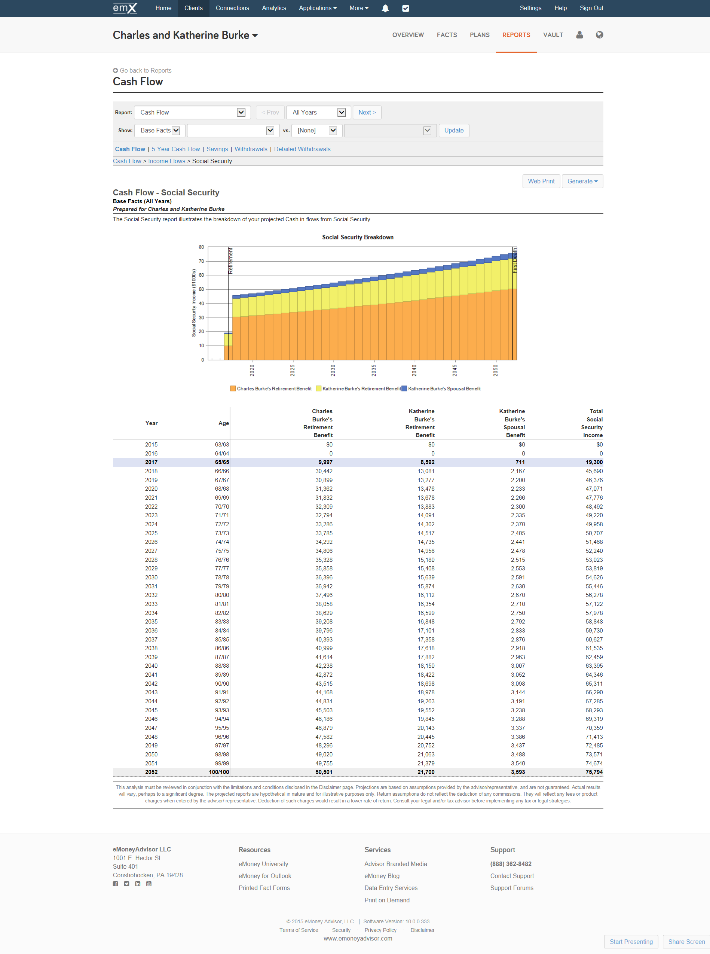Expand the Generate dropdown button
This screenshot has height=954, width=710.
[582, 182]
